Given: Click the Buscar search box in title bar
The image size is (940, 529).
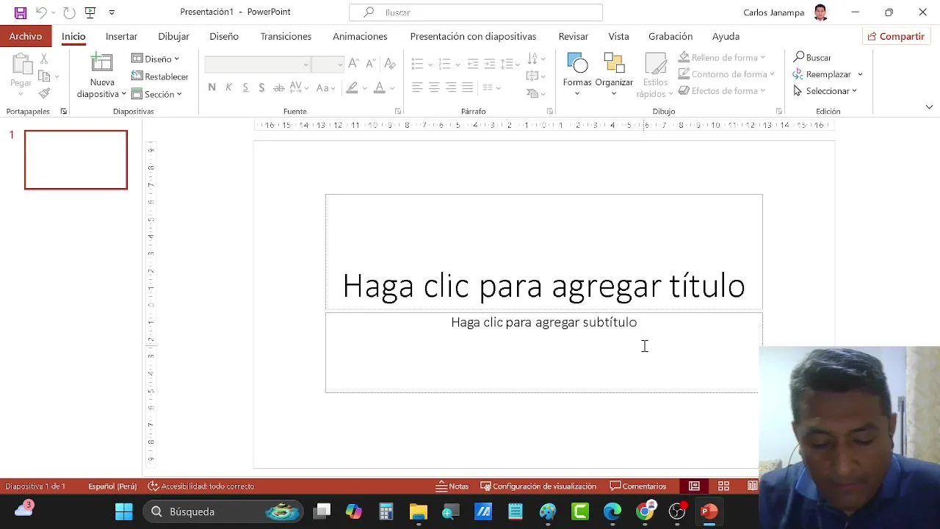Looking at the screenshot, I should 476,12.
